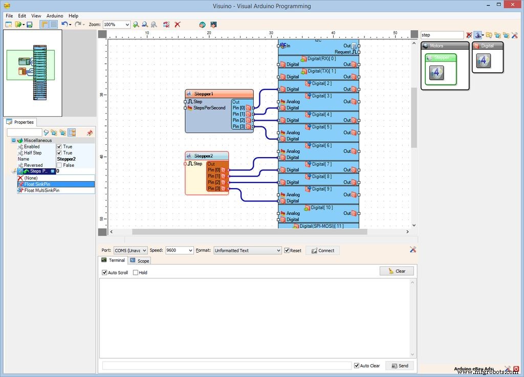
Task: Click the Send button in Terminal
Action: coord(400,365)
